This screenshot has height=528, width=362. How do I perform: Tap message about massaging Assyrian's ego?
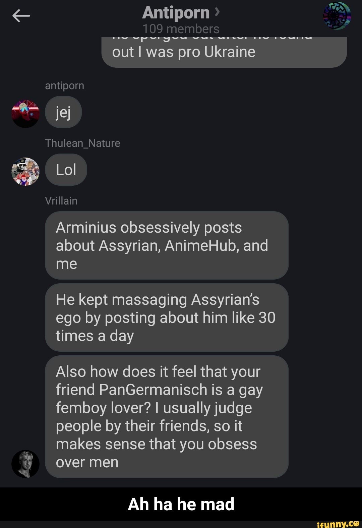tap(167, 317)
